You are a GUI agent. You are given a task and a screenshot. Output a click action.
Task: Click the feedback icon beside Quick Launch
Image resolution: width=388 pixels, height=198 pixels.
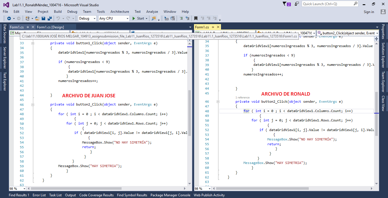pyautogui.click(x=297, y=4)
